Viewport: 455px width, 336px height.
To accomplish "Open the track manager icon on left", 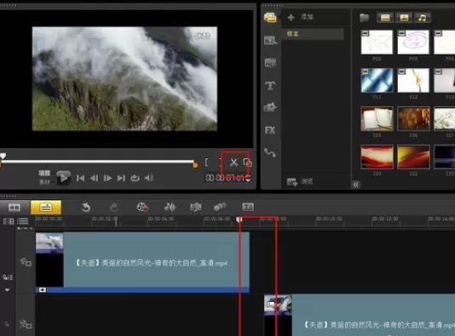I will pyautogui.click(x=8, y=277).
